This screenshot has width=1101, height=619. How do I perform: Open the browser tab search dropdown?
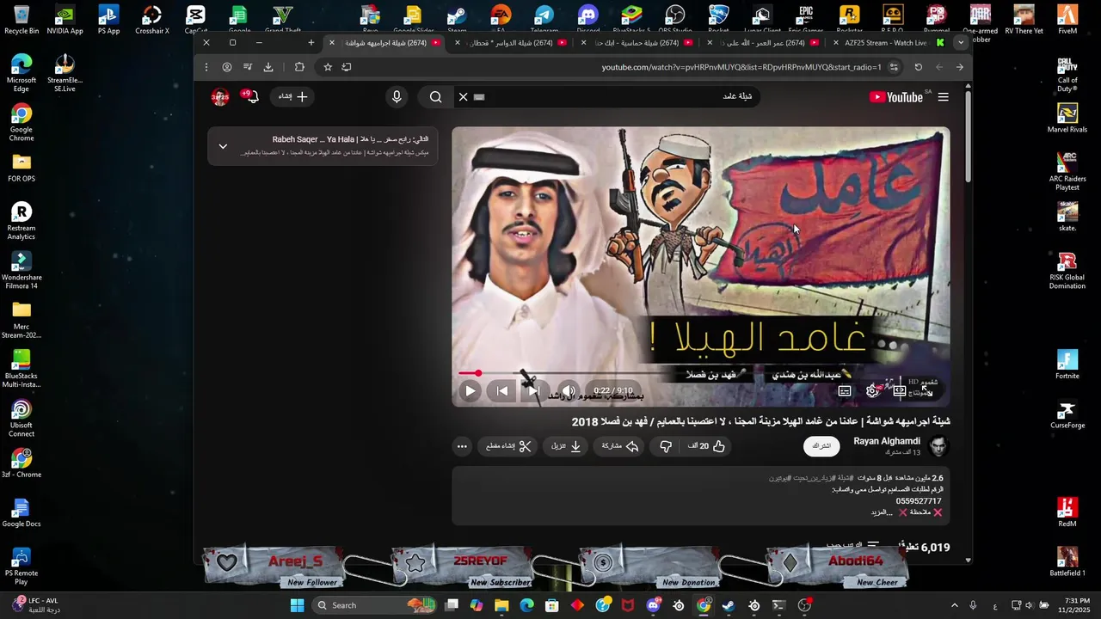[961, 43]
